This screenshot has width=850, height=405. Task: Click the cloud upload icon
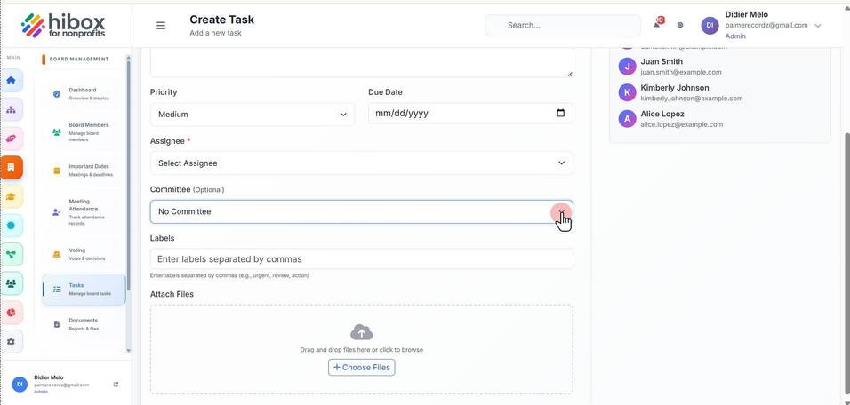pyautogui.click(x=362, y=332)
